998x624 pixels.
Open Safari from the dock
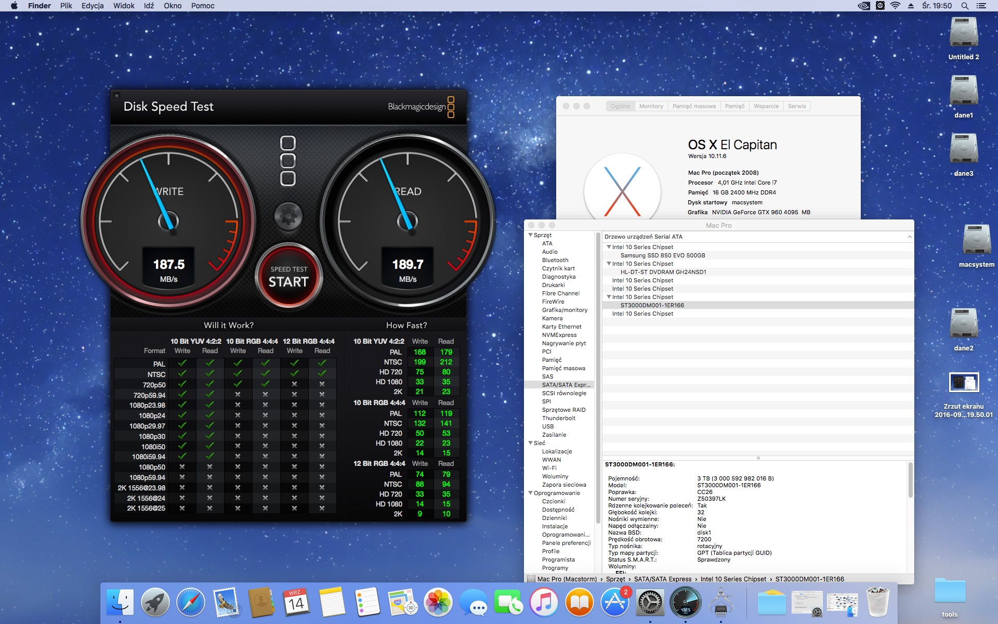point(190,602)
